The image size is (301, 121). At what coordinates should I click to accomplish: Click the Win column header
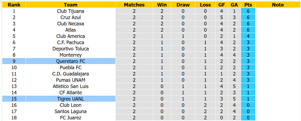click(162, 5)
